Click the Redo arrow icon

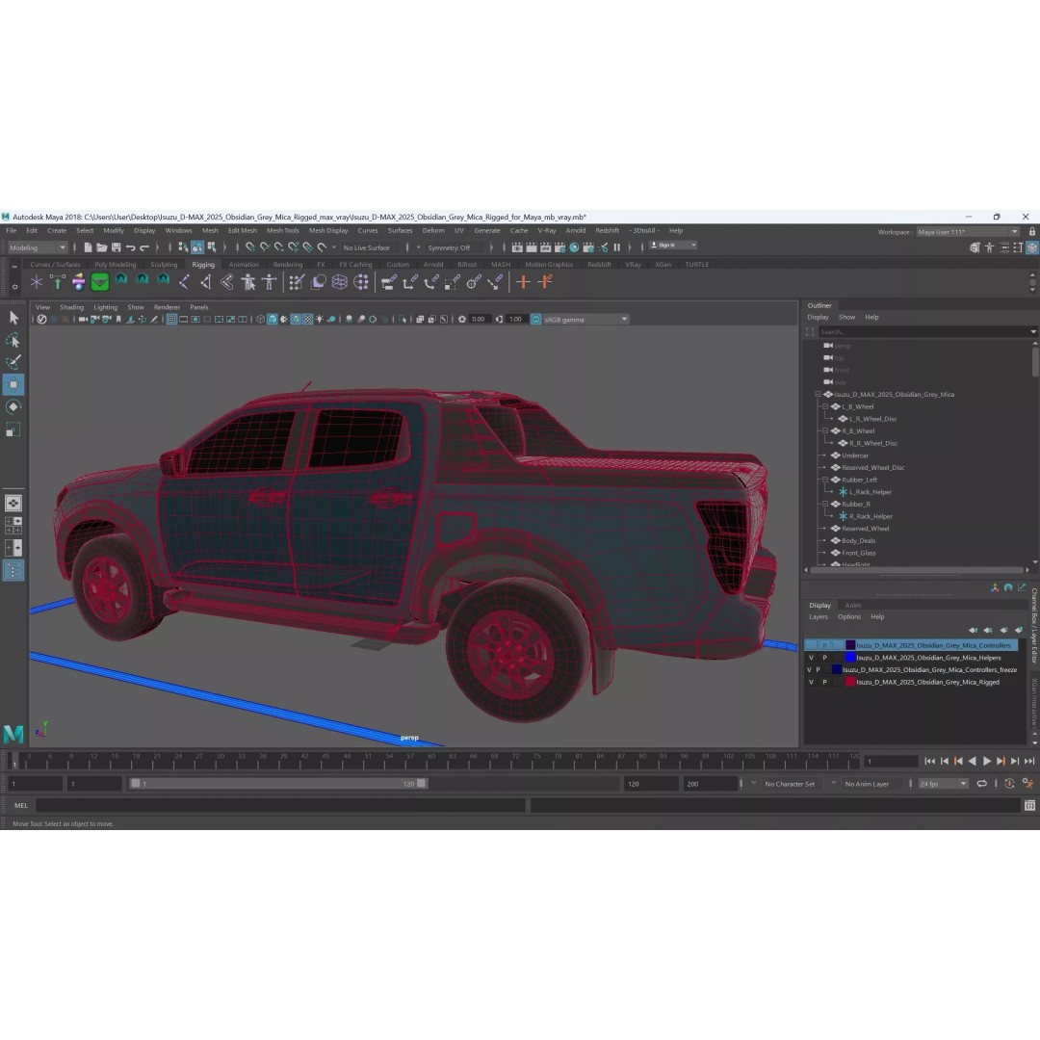144,247
